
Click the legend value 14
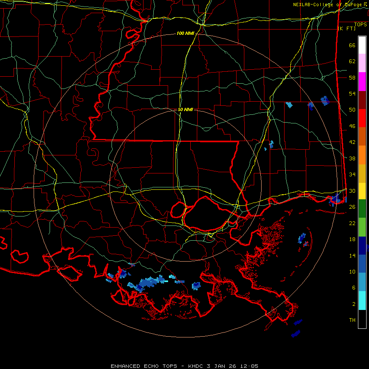coord(352,255)
